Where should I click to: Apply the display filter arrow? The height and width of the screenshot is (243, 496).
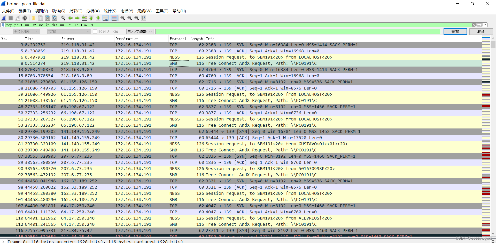coord(479,25)
